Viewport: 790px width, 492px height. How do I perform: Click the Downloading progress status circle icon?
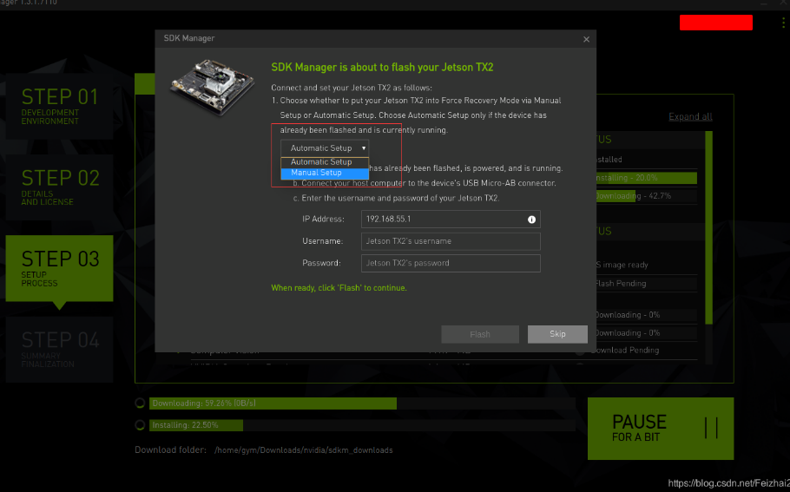tap(140, 403)
